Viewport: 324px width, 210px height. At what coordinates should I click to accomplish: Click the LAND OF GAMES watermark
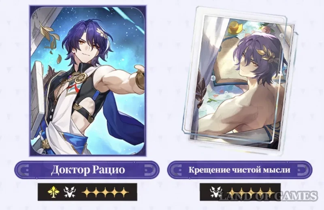[268, 196]
